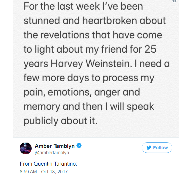The image size is (185, 175).
Task: Click the blue verified badge
Action: 79,146
